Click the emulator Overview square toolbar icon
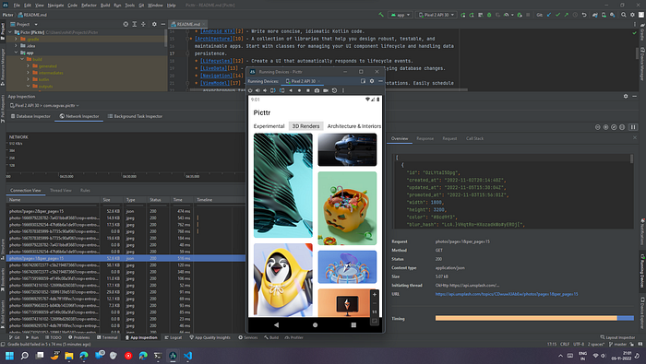This screenshot has width=646, height=364. pos(307,90)
